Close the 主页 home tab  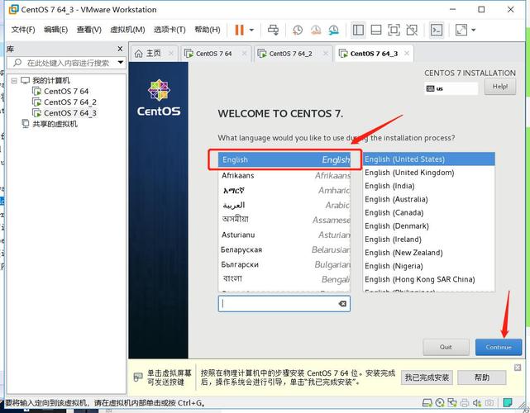point(171,54)
